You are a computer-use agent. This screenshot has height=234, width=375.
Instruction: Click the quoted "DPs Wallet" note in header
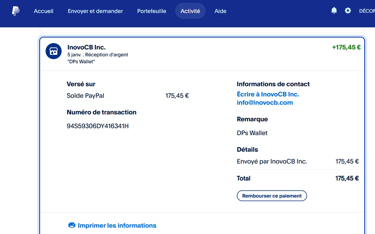pos(81,62)
